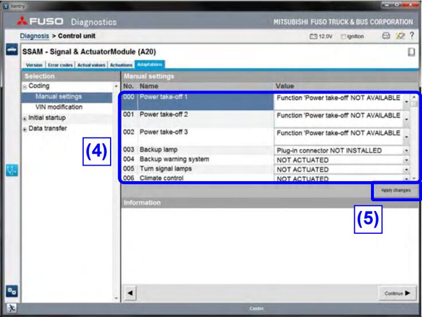Screen dimensions: 422x317
Task: Open Climate control value dropdown
Action: [407, 179]
